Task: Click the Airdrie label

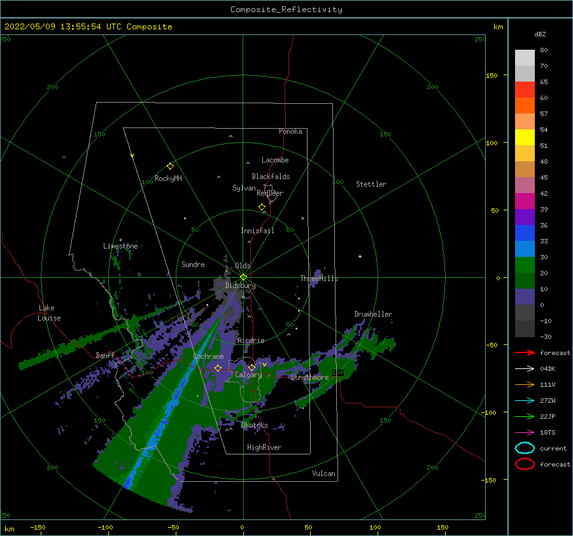Action: [251, 340]
